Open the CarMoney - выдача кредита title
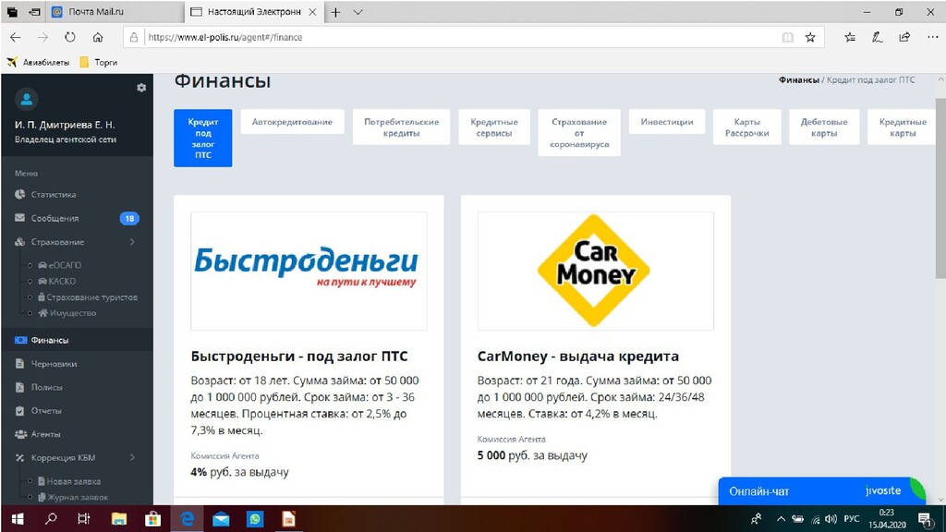The image size is (946, 532). coord(578,356)
